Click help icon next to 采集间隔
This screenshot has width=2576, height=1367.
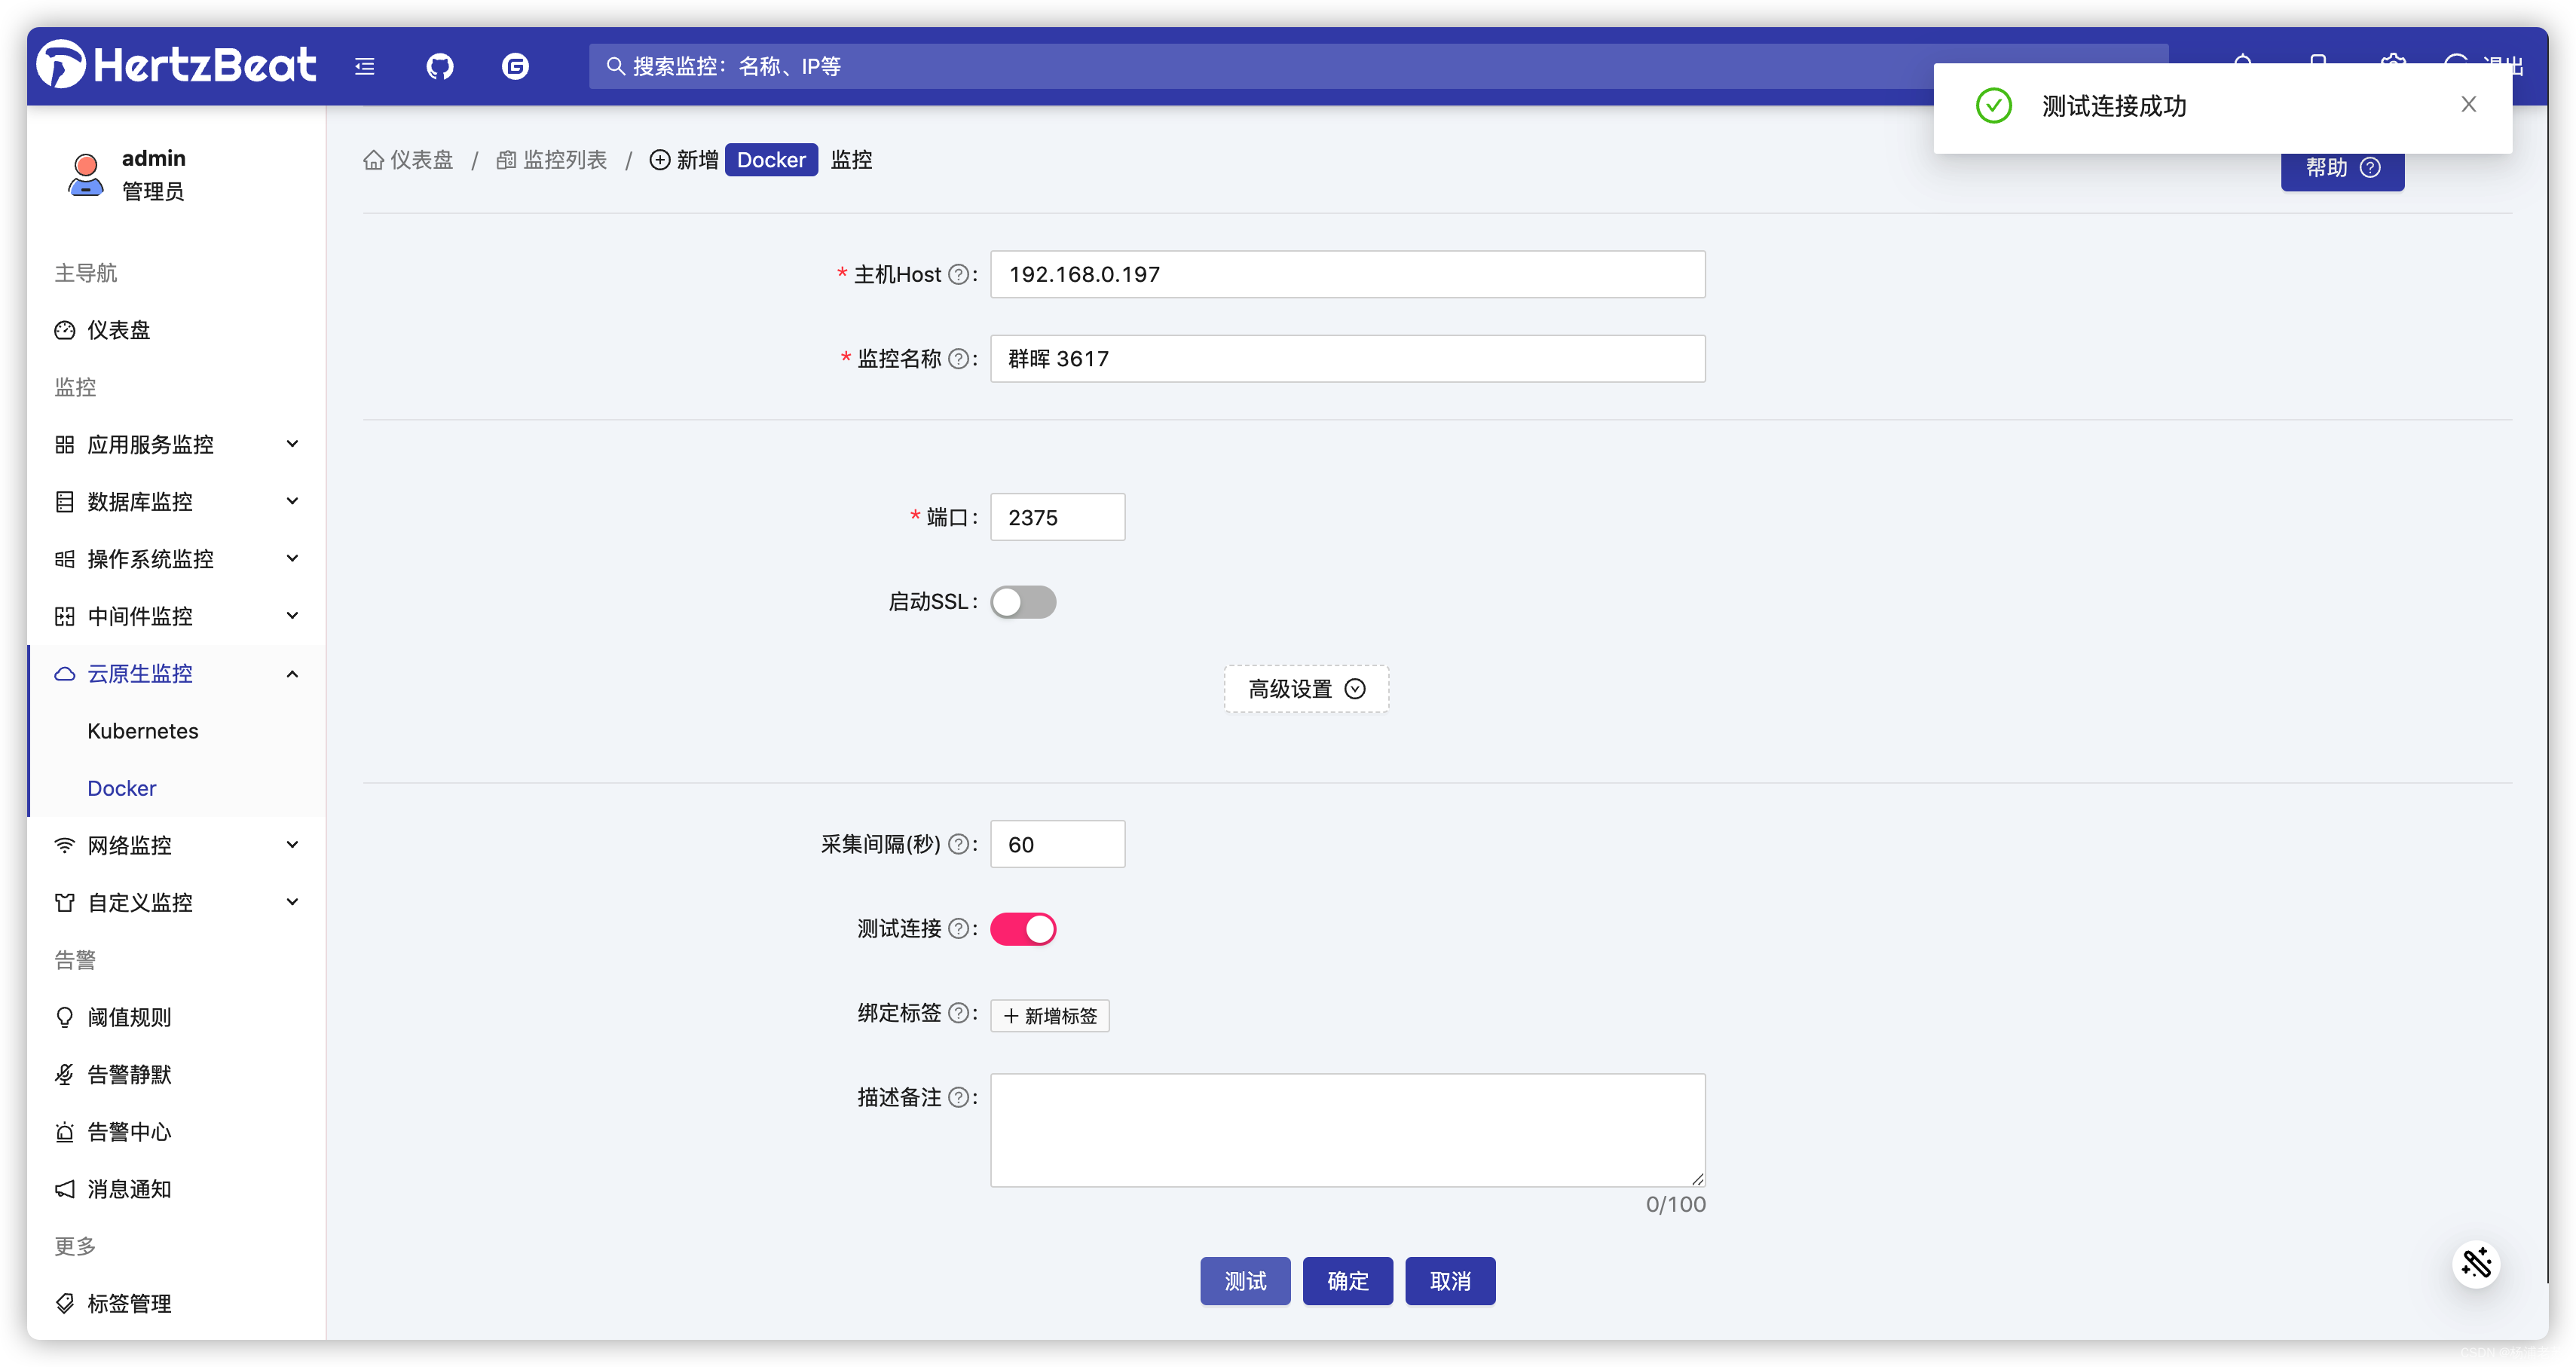coord(957,845)
